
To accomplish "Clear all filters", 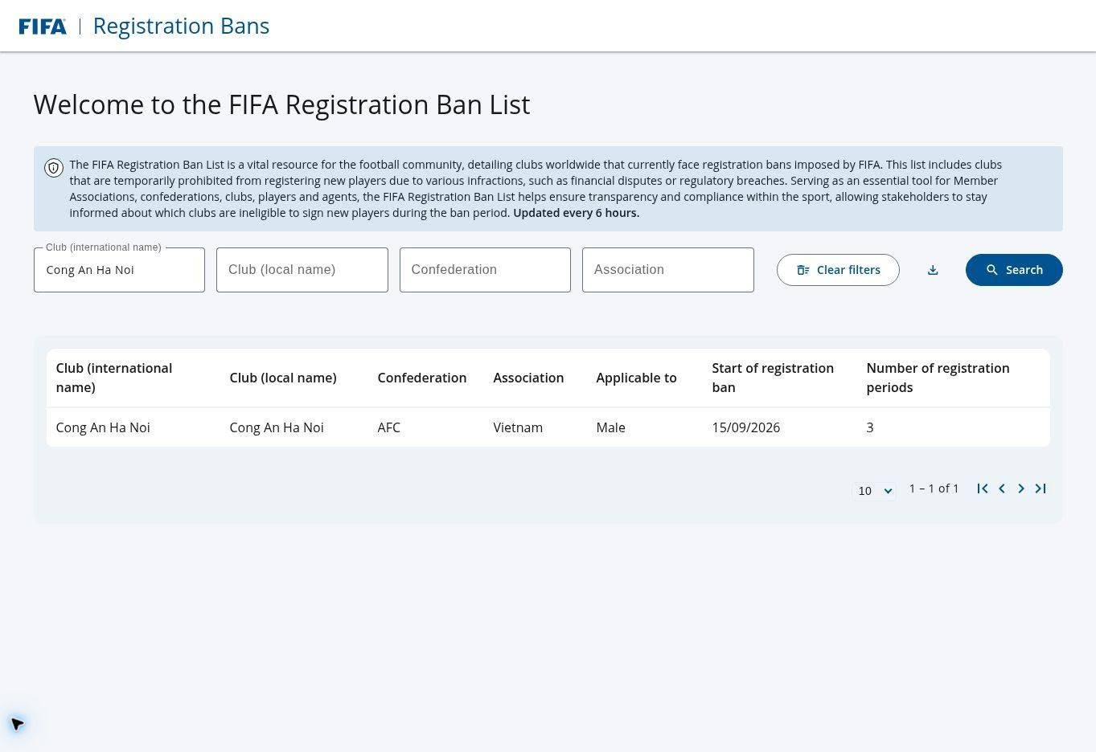I will [838, 270].
